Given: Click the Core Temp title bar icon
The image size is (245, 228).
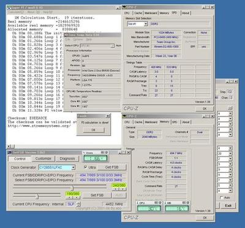Looking at the screenshot, I should 66,35.
